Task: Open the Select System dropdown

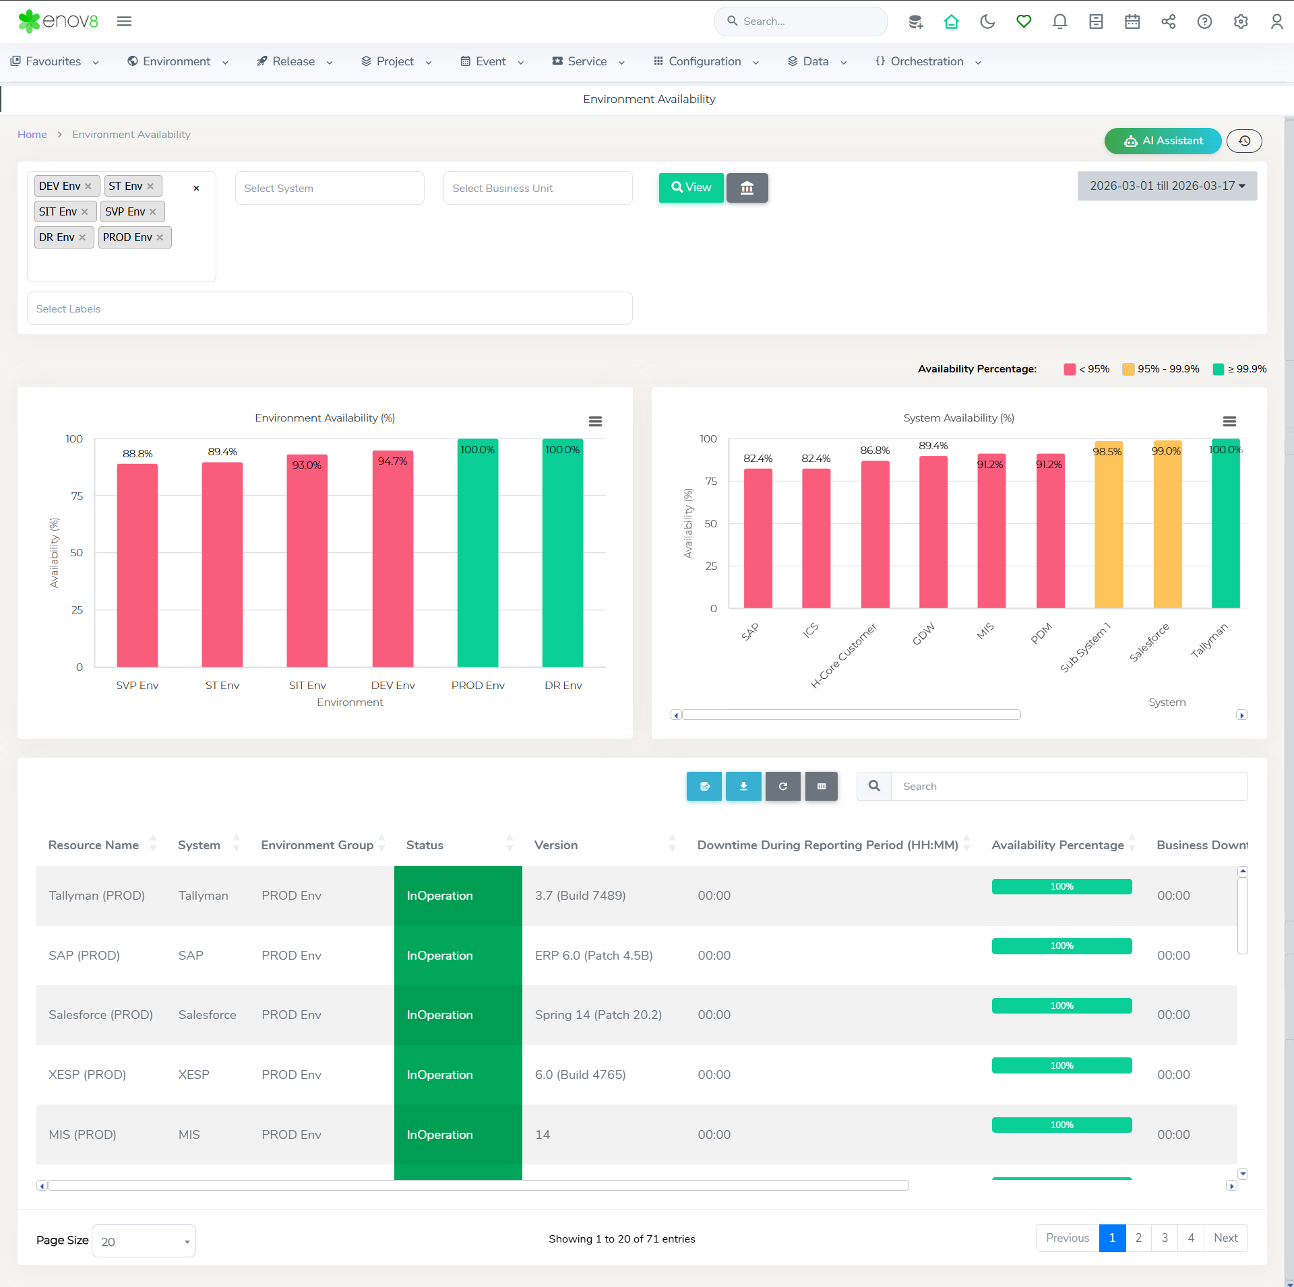Action: point(330,189)
